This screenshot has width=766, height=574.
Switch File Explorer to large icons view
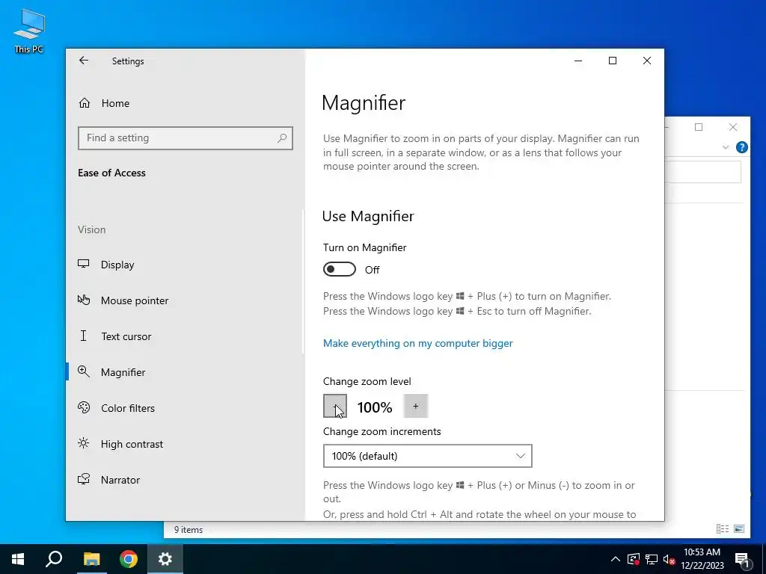click(739, 528)
